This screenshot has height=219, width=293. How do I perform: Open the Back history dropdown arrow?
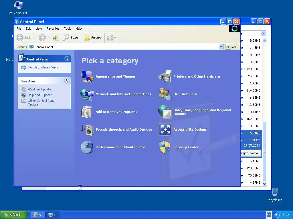(x=35, y=38)
